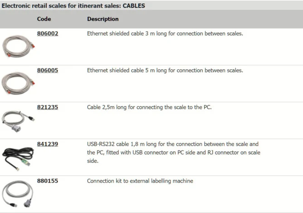Viewport: 303px width, 213px height.
Task: Click the word CABLES in the heading
Action: pos(134,6)
